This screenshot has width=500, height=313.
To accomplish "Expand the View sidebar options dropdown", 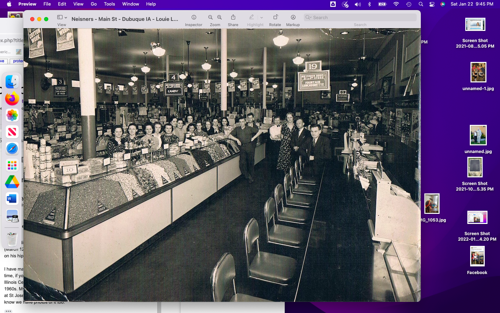I will click(x=66, y=17).
